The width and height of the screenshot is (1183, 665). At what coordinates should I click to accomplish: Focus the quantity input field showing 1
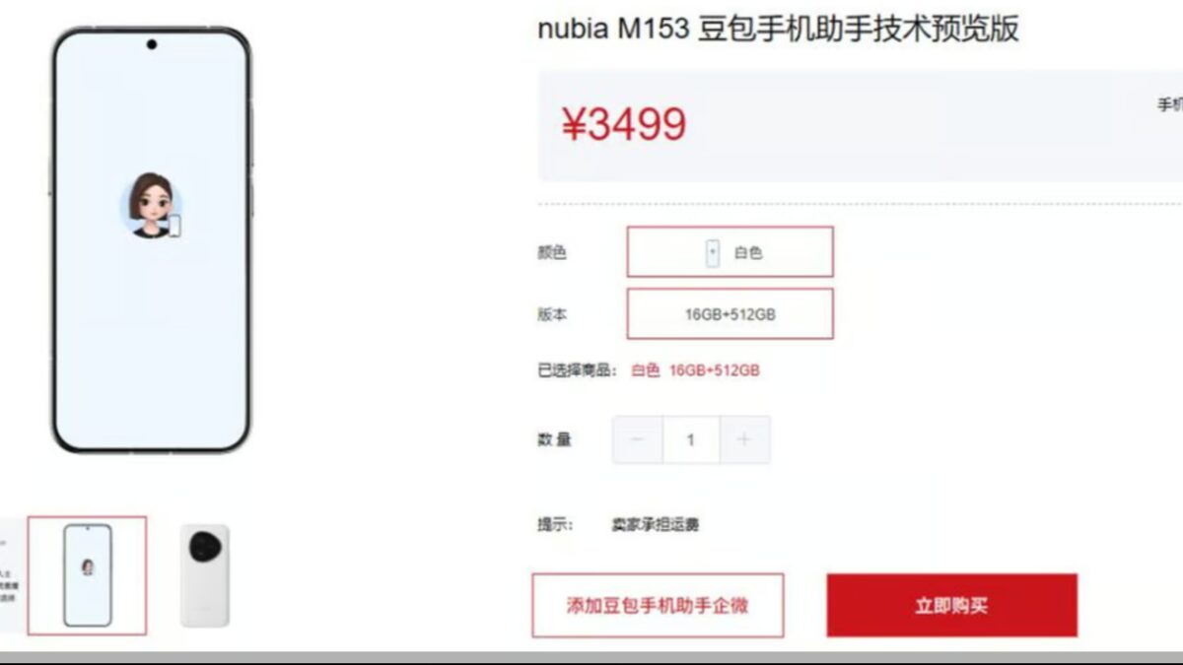tap(691, 439)
